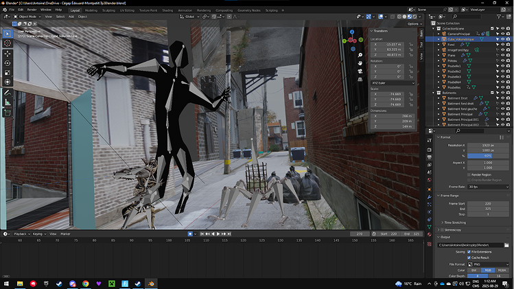
Task: Uncheck the File Extensions checkbox
Action: pyautogui.click(x=470, y=252)
